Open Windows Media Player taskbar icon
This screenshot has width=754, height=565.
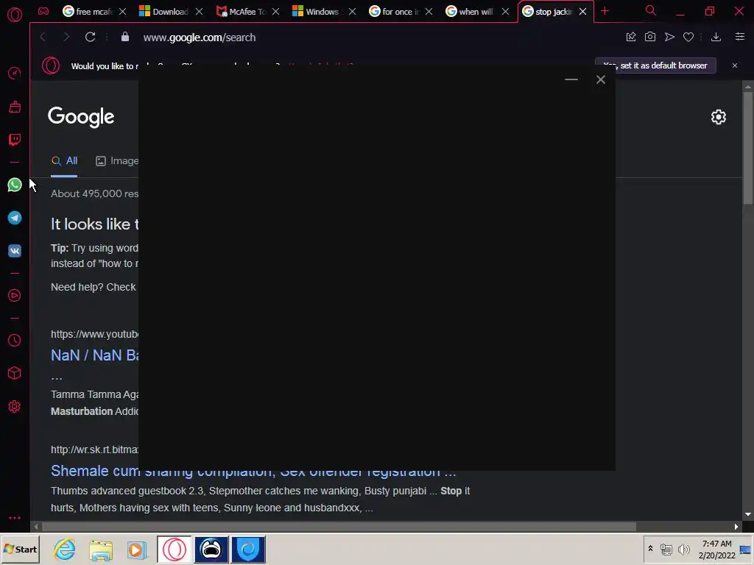click(x=137, y=549)
